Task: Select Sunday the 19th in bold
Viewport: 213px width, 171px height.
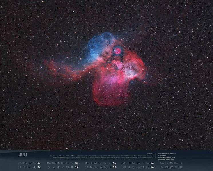Action: click(114, 167)
